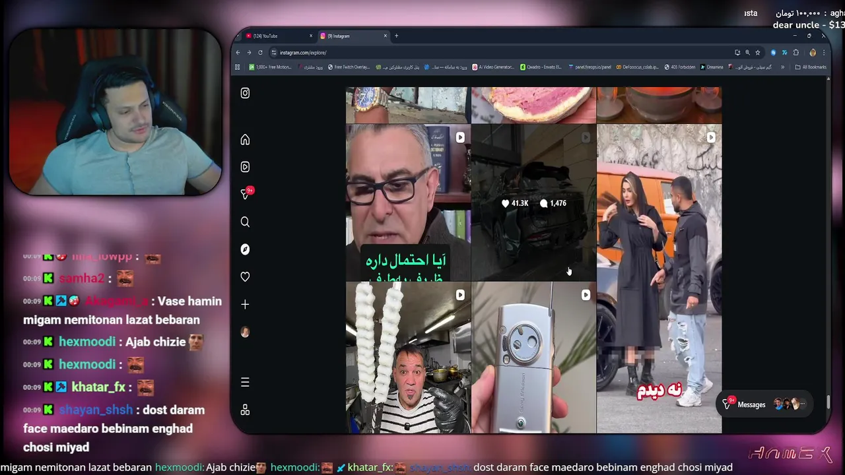This screenshot has height=475, width=845.
Task: Open a new browser tab
Action: [x=396, y=36]
